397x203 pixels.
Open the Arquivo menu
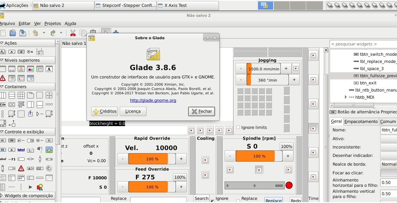click(7, 23)
